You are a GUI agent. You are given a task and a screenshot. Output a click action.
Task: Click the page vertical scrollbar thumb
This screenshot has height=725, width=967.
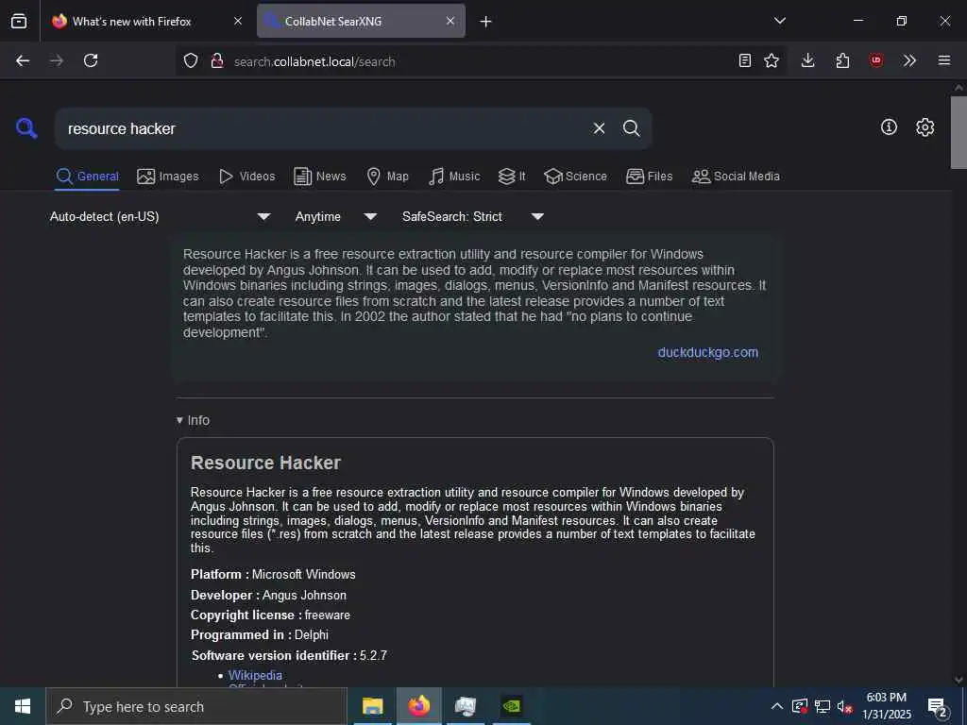click(x=958, y=132)
